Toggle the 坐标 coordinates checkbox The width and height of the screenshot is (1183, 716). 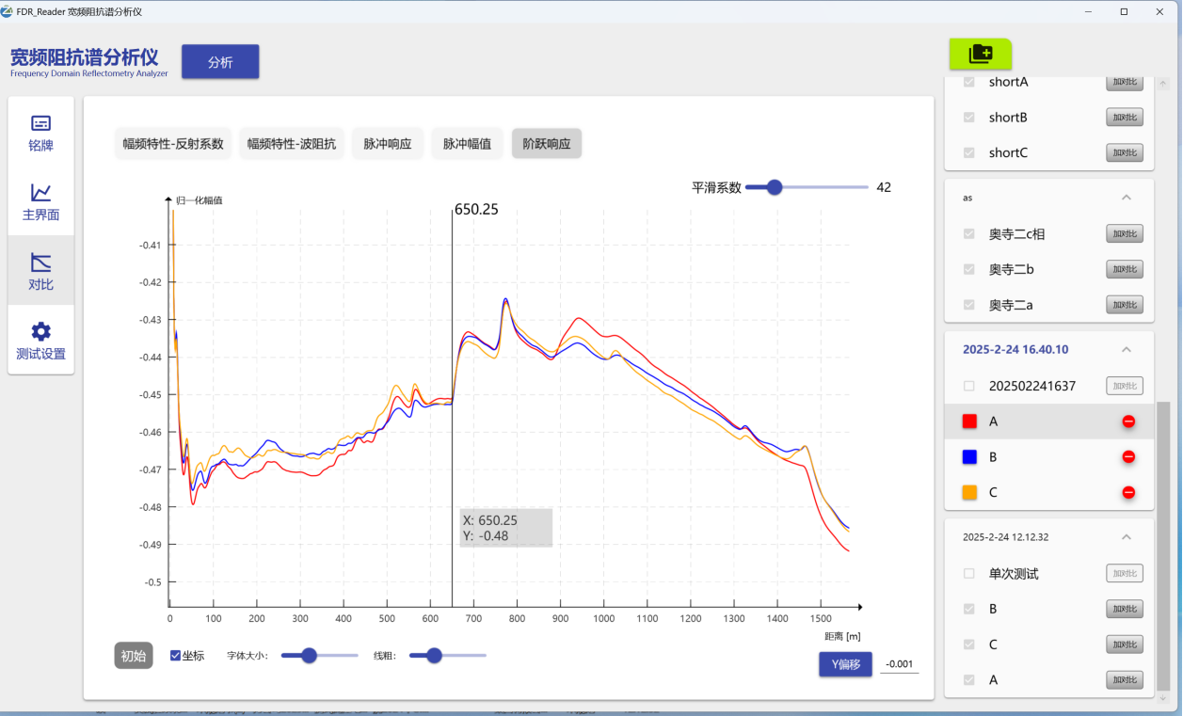tap(175, 655)
